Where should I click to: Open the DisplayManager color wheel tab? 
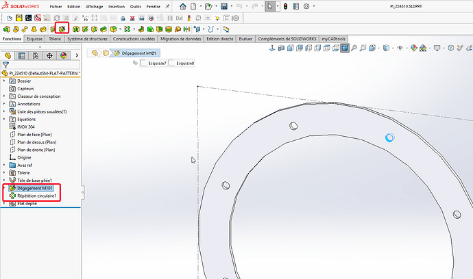click(63, 55)
